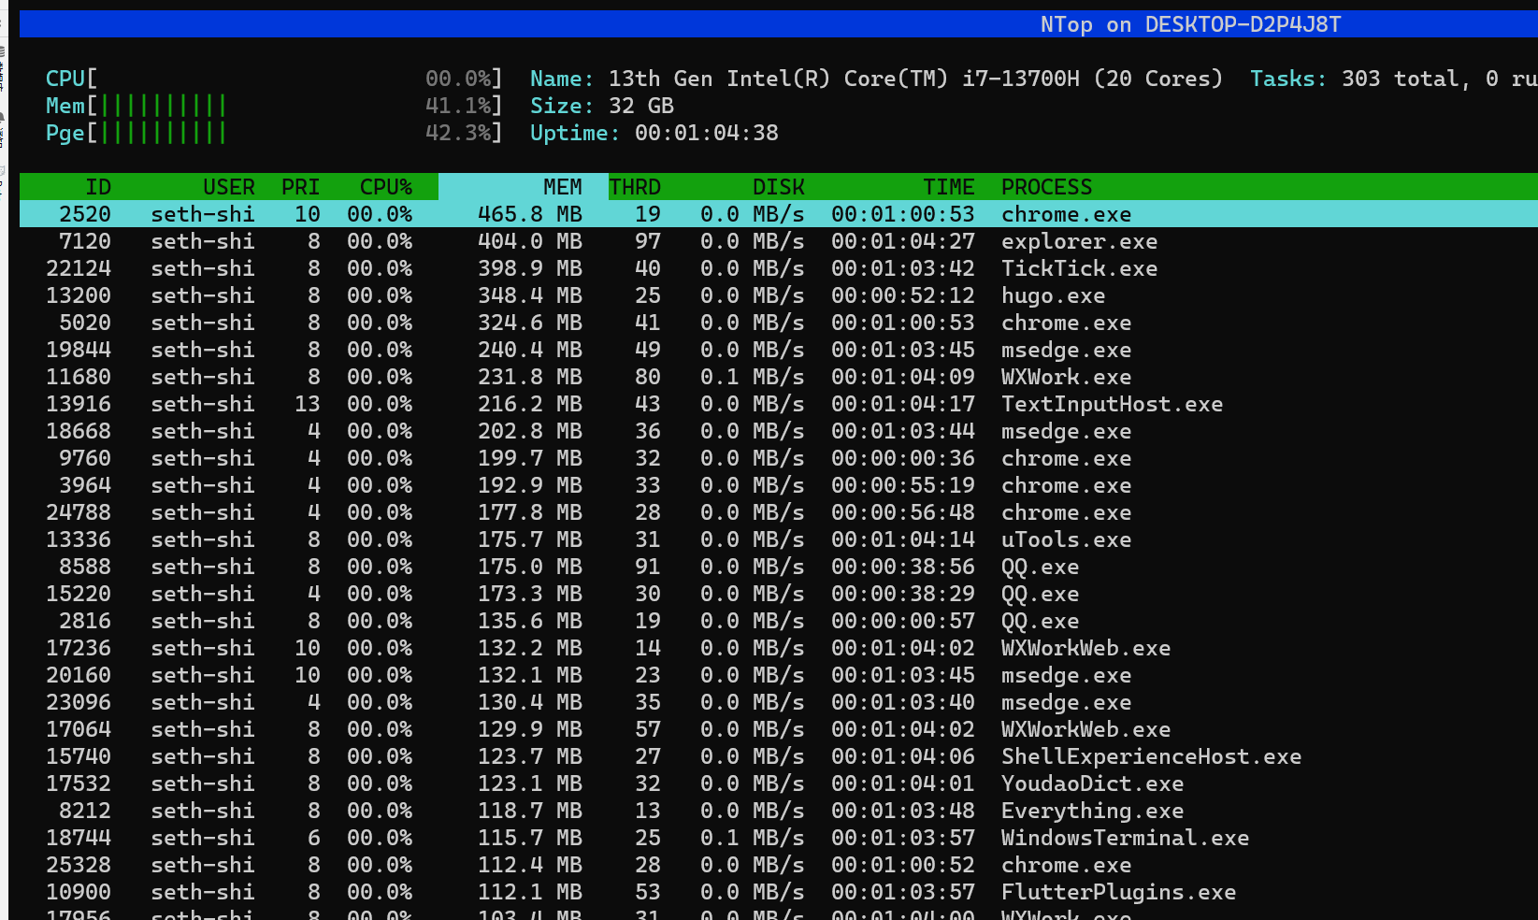
Task: Click the CPU usage meter
Action: [x=274, y=79]
